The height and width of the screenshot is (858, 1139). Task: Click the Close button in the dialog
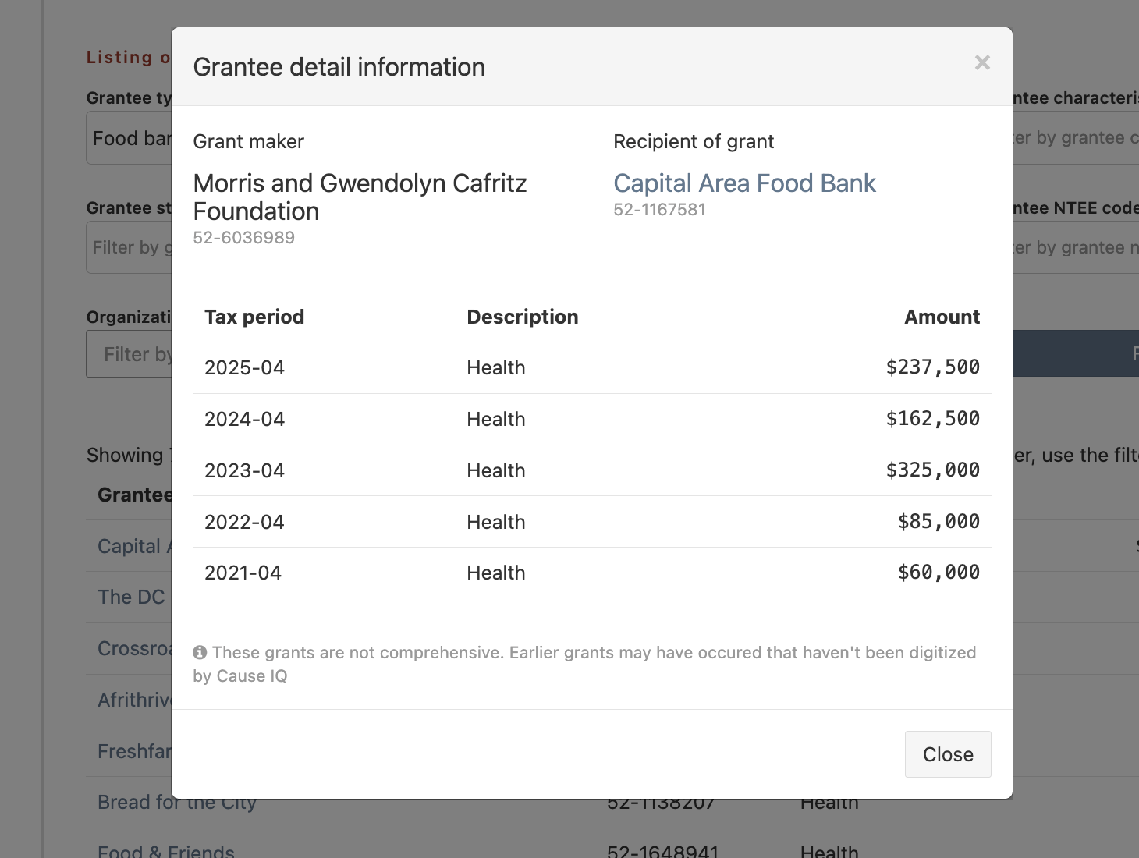coord(948,754)
